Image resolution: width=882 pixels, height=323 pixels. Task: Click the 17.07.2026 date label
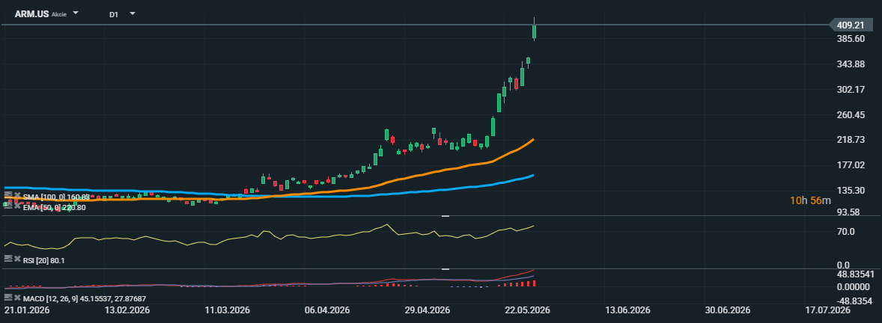click(x=827, y=310)
